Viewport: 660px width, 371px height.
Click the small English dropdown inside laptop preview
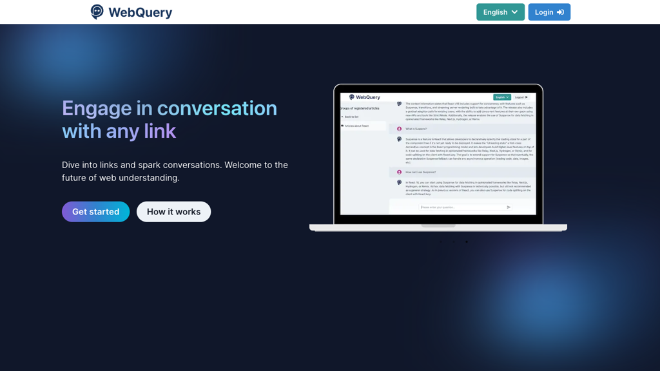tap(501, 97)
